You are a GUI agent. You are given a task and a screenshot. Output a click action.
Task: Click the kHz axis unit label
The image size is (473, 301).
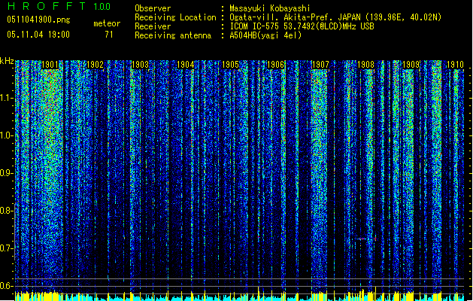click(x=7, y=61)
